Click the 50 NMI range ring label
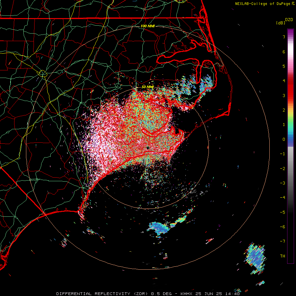 pyautogui.click(x=148, y=87)
